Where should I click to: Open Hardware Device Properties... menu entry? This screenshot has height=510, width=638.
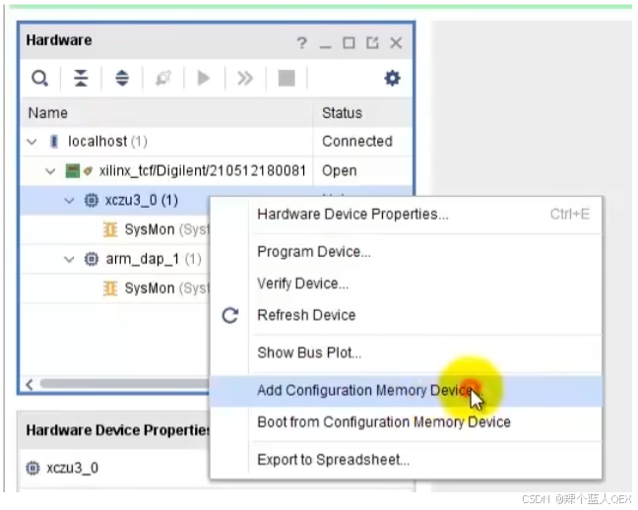click(406, 214)
